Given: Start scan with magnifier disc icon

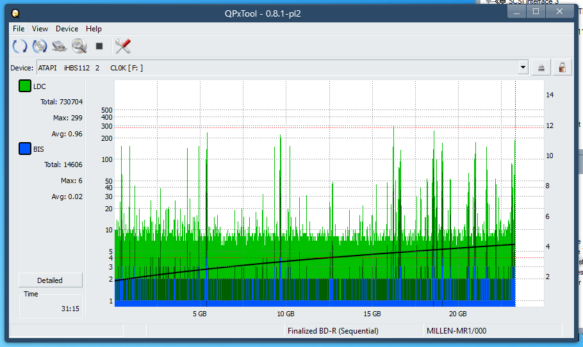Looking at the screenshot, I should [x=79, y=46].
